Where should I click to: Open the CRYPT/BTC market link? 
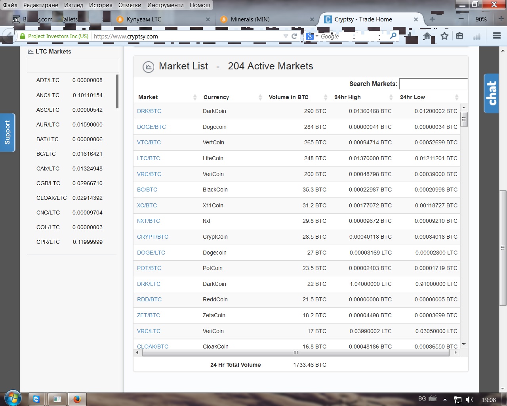[152, 237]
